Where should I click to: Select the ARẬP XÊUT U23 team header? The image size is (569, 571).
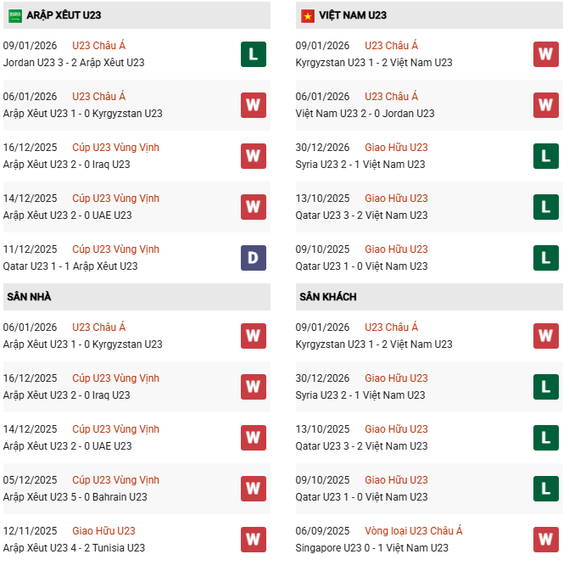[x=64, y=15]
